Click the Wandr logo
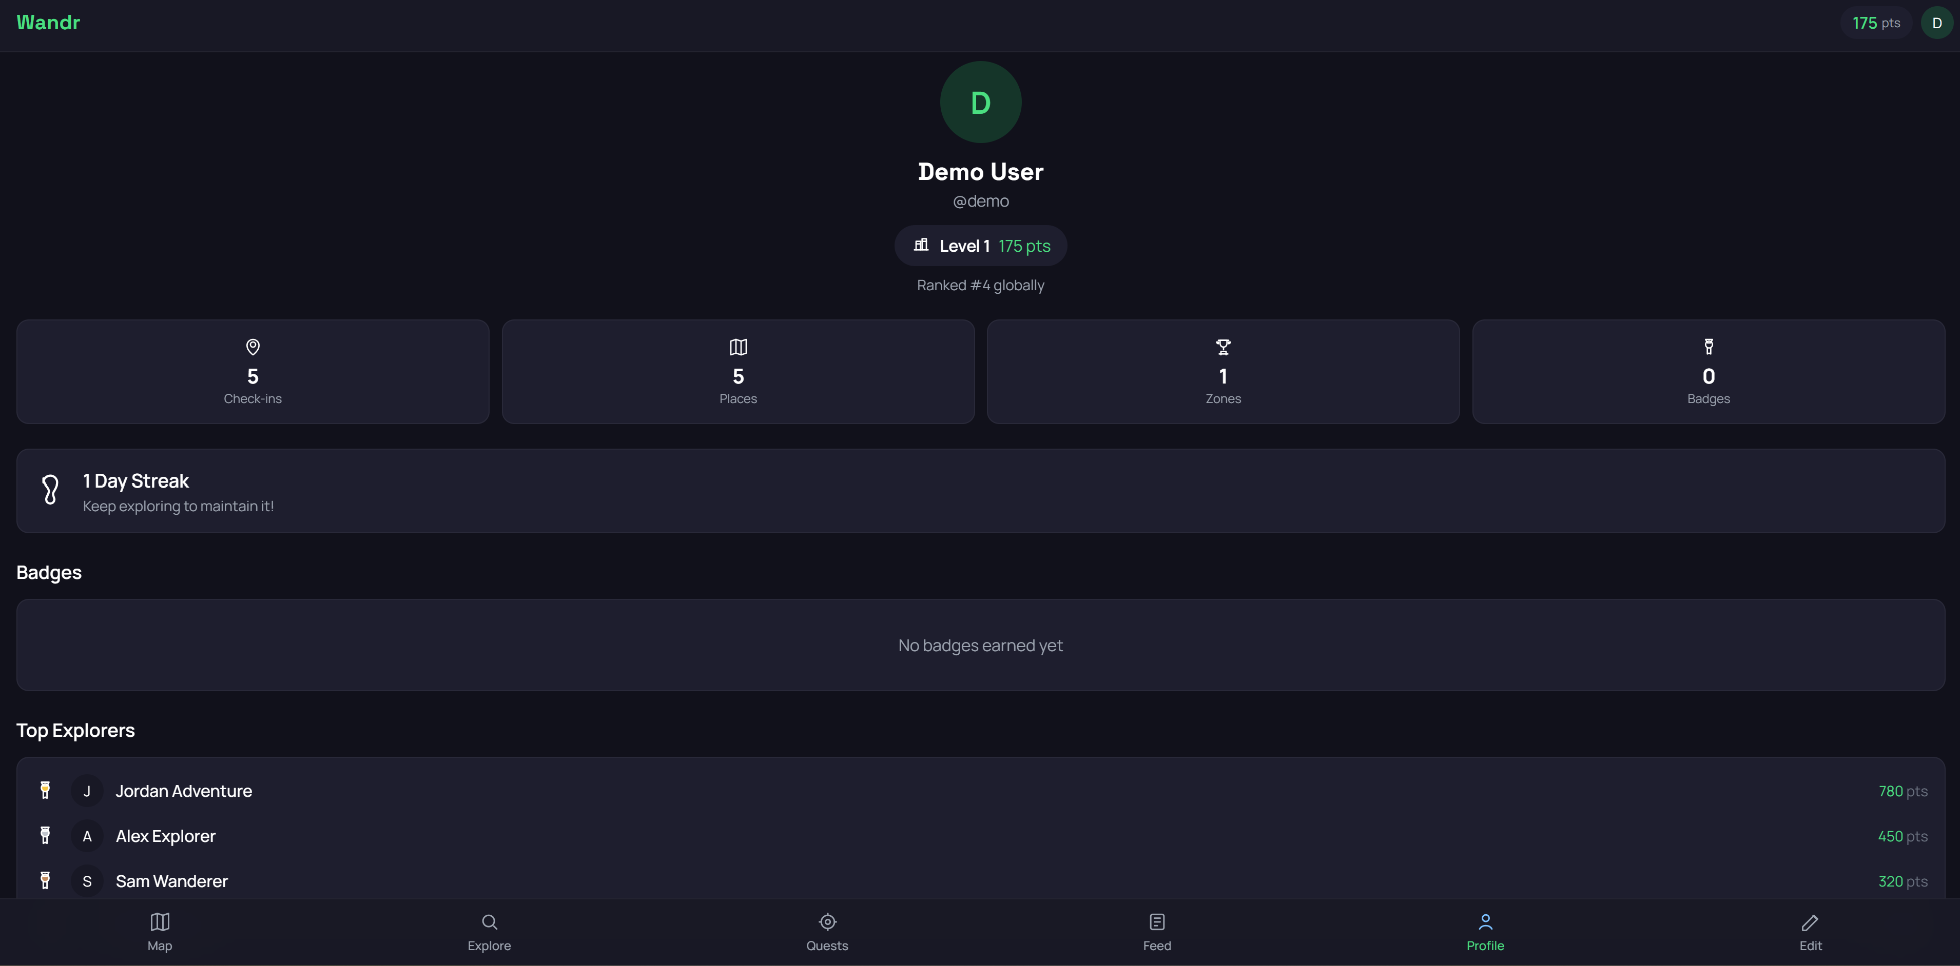Viewport: 1960px width, 966px height. pos(48,23)
